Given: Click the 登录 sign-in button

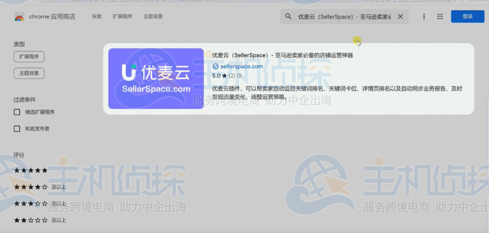Looking at the screenshot, I should click(468, 17).
